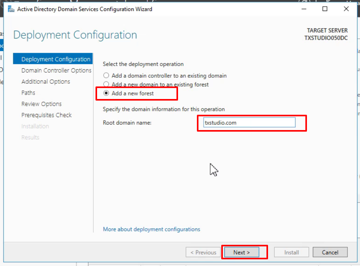Minimize the wizard window

[x=304, y=9]
